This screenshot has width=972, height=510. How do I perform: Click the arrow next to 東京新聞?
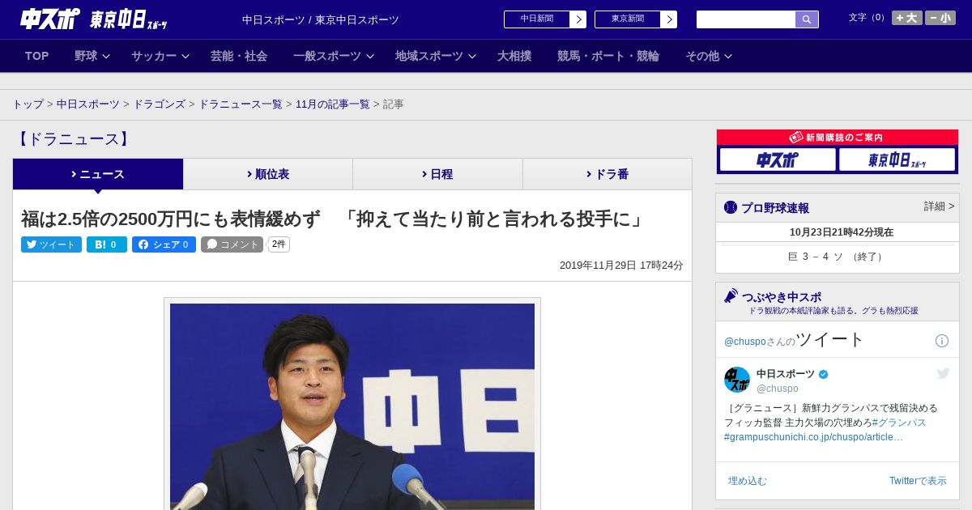pos(669,19)
